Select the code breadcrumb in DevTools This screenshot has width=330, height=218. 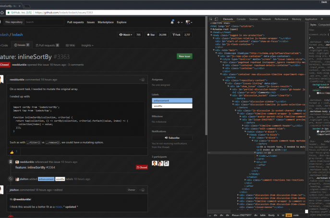296,215
